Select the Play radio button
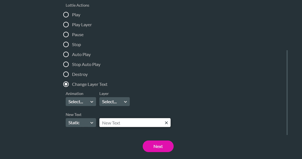This screenshot has width=302, height=159. (x=66, y=15)
